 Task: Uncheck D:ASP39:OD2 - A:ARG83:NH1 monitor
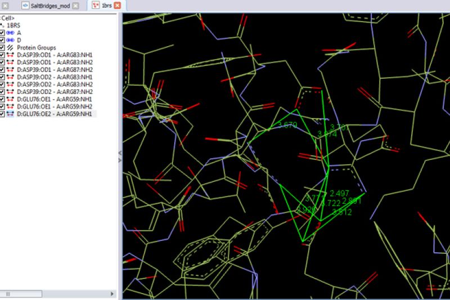point(2,77)
